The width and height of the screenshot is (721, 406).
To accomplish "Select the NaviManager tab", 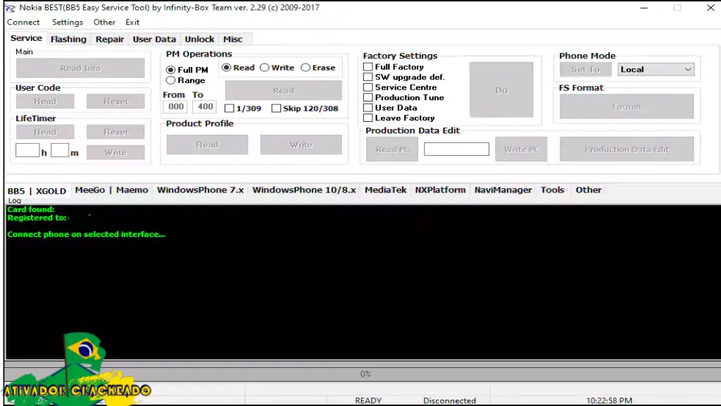I will [x=503, y=190].
